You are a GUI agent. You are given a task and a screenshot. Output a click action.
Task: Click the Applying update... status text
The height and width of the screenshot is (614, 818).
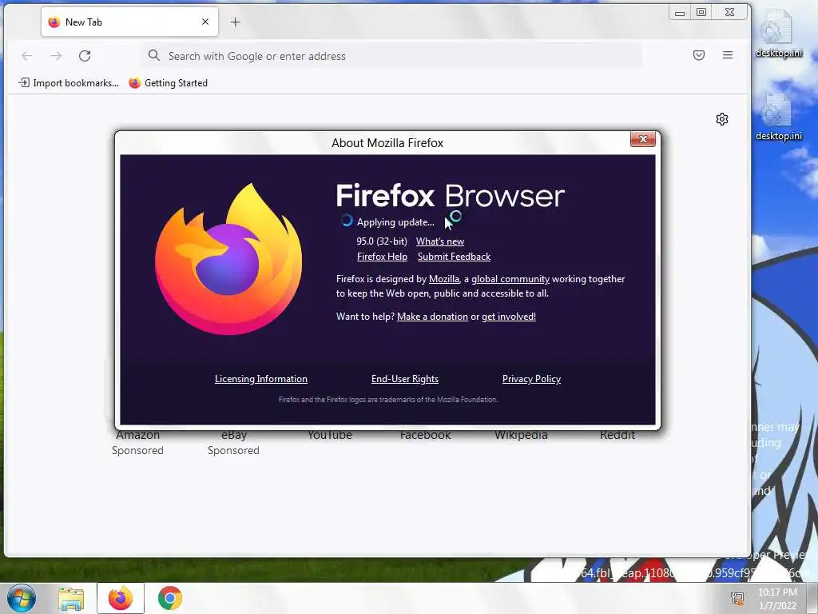(395, 222)
